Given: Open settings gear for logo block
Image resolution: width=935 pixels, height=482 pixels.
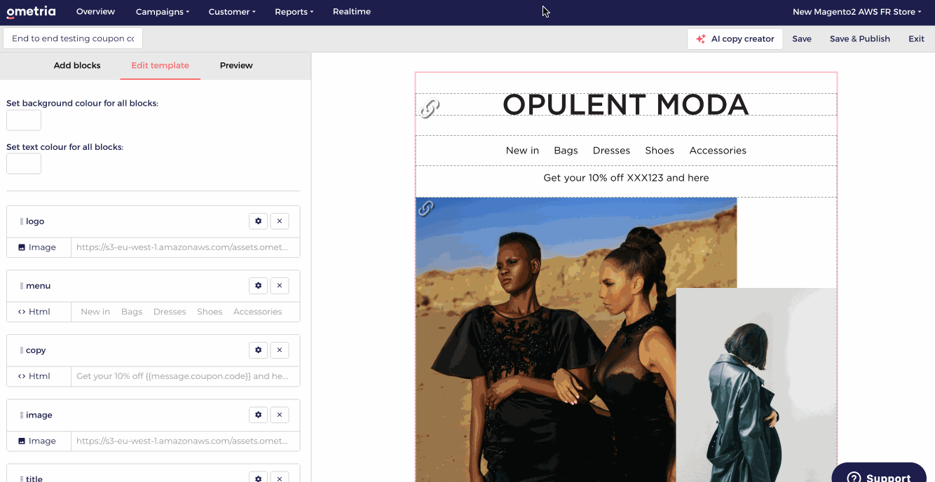Looking at the screenshot, I should (258, 221).
